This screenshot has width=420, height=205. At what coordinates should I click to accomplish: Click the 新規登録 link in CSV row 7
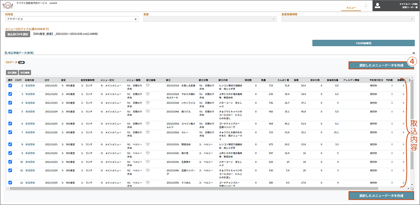click(30, 132)
